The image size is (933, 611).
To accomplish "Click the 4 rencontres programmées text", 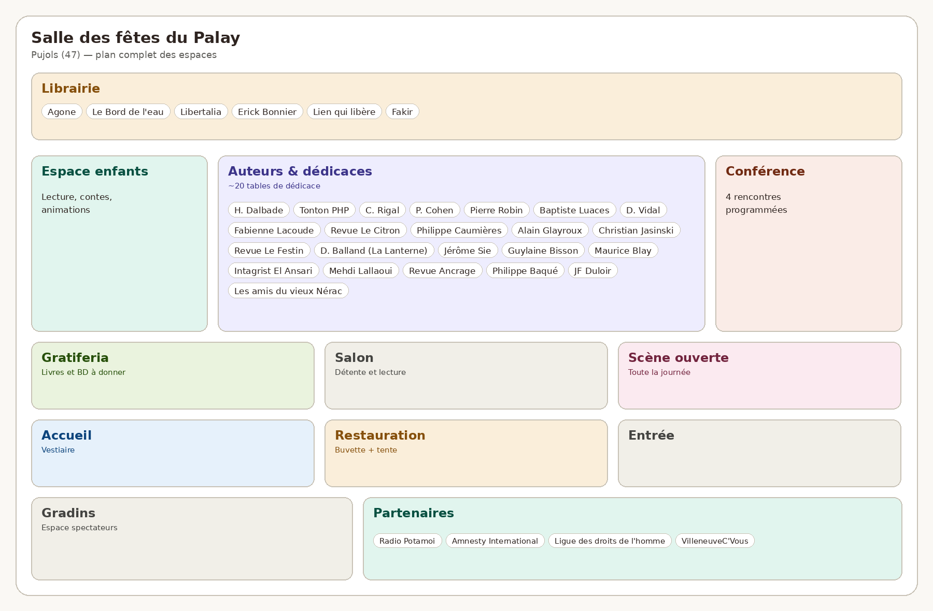I will click(756, 203).
